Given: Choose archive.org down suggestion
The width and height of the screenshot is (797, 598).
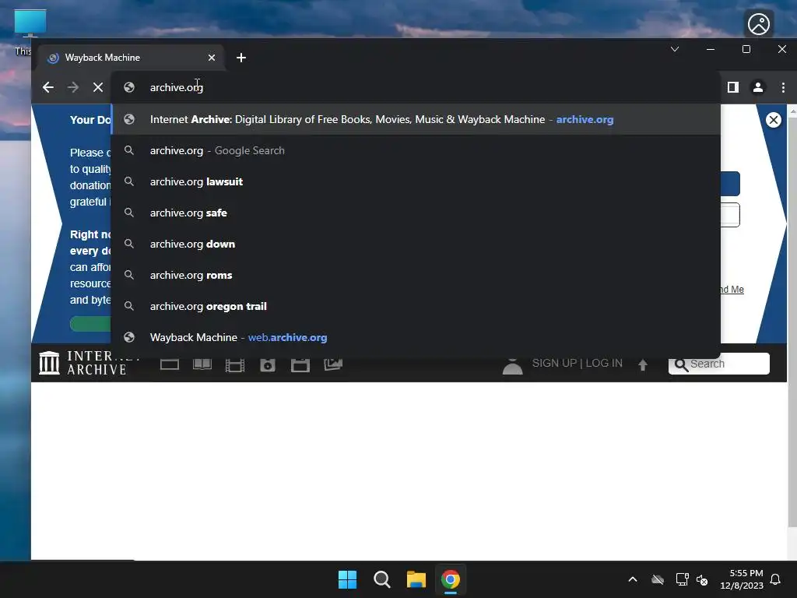Looking at the screenshot, I should (x=416, y=244).
